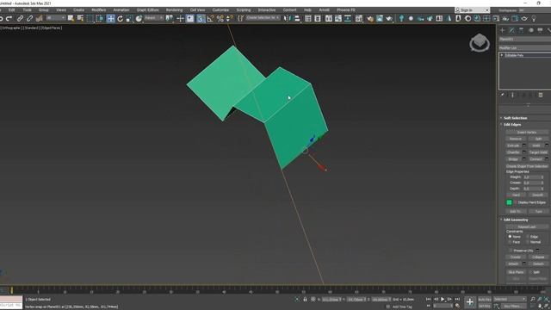Screen dimensions: 551x310
Task: Toggle the Angle Snap icon
Action: 210,18
